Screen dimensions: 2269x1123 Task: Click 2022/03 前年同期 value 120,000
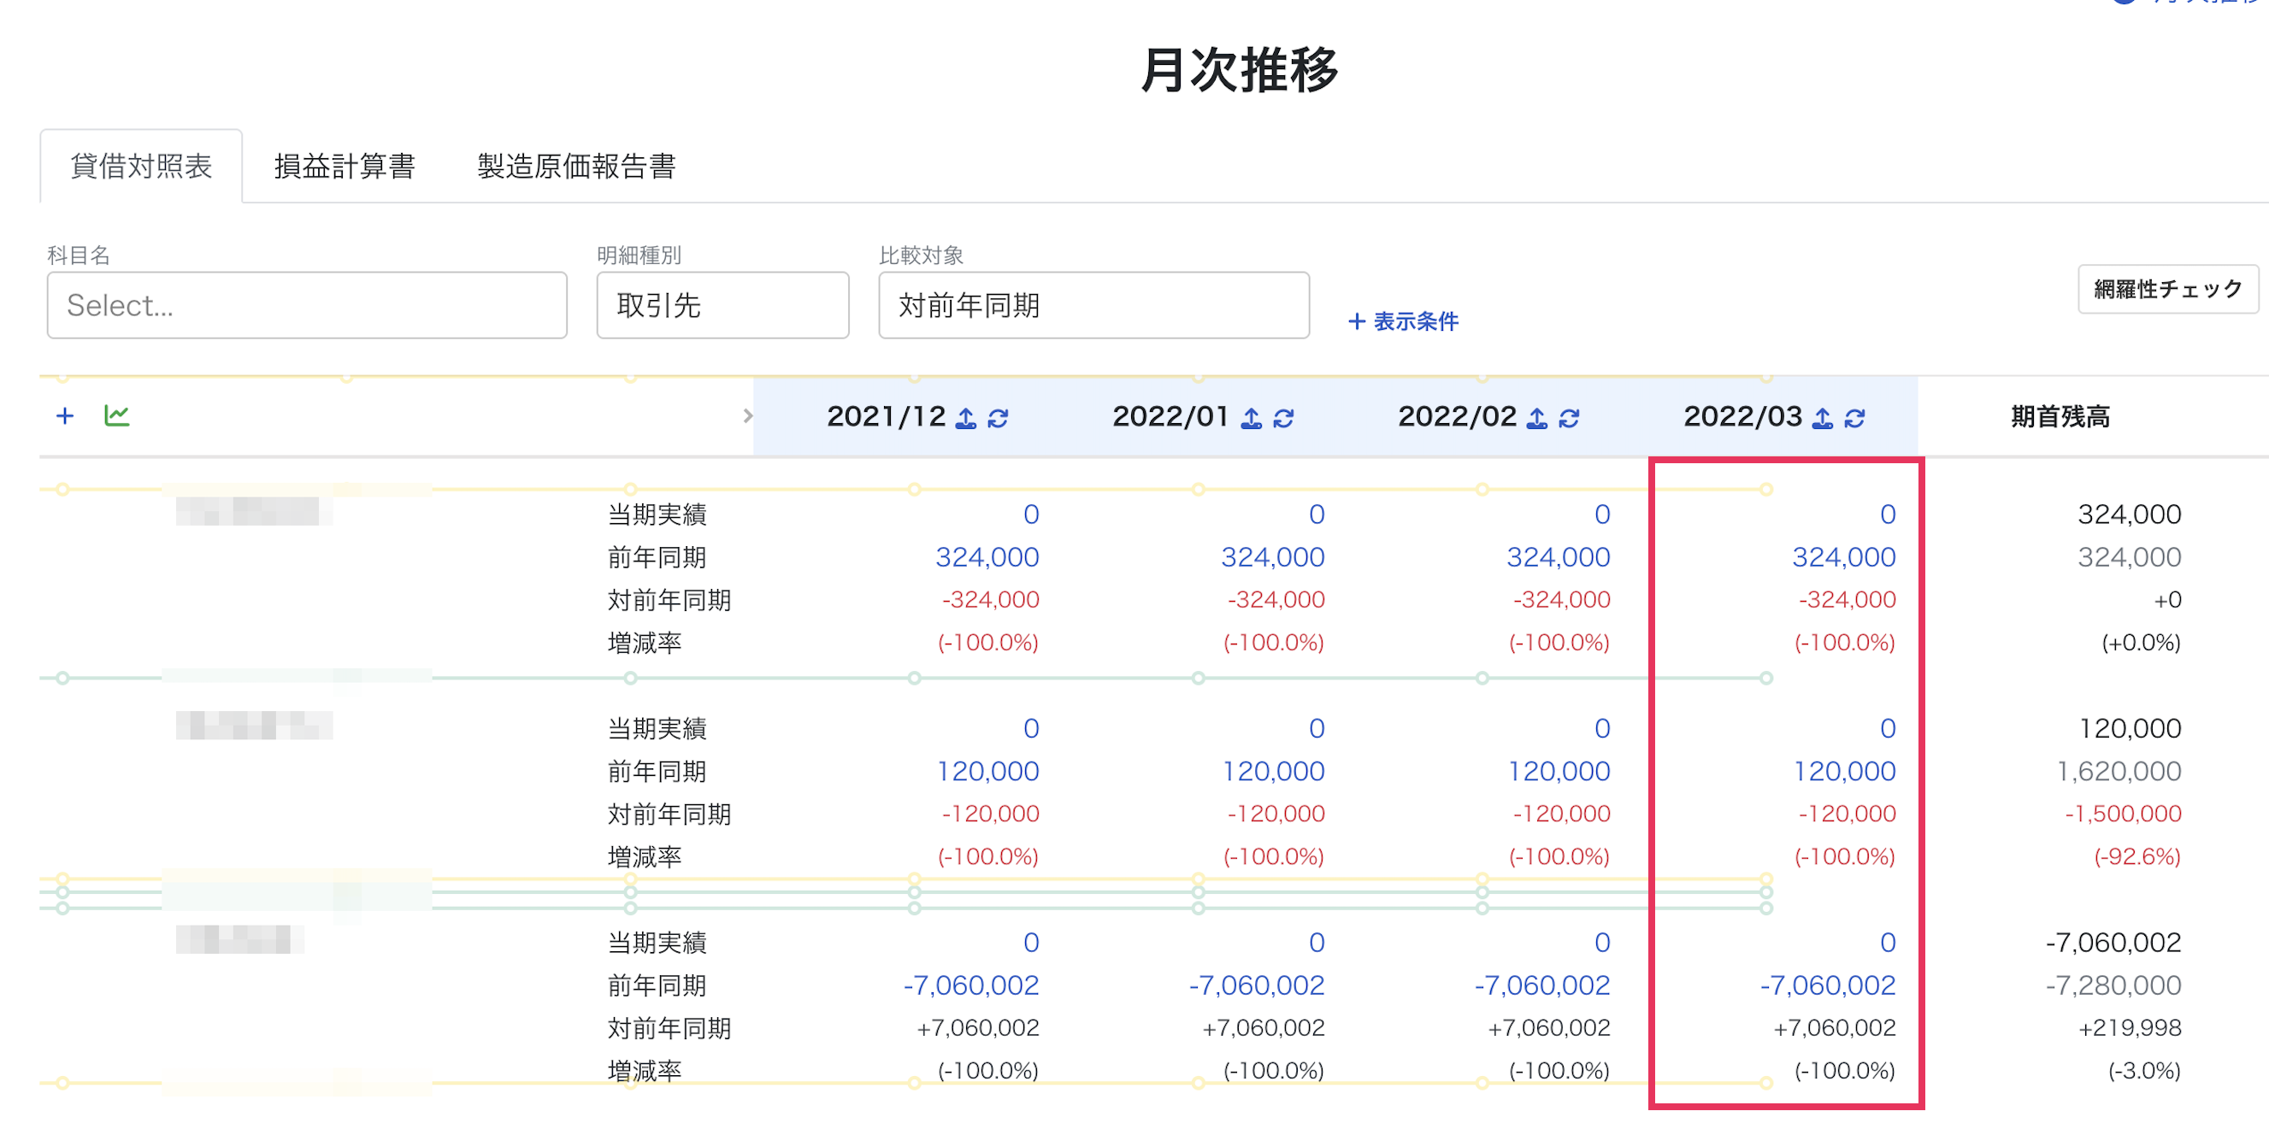pyautogui.click(x=1843, y=771)
